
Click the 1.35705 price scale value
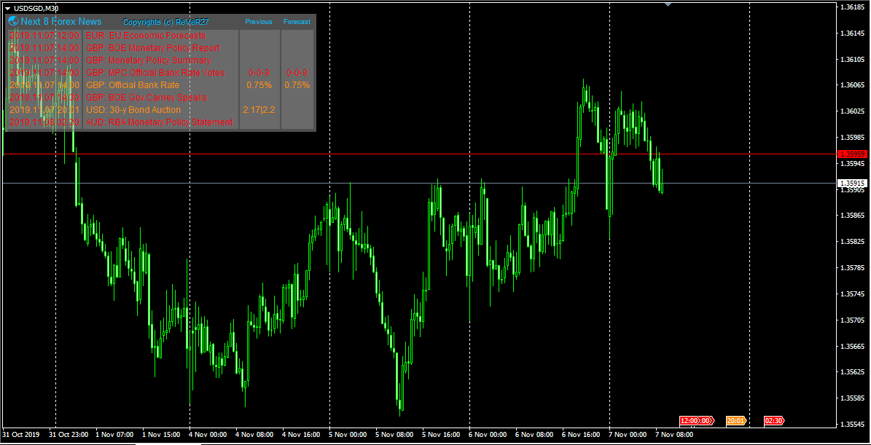[x=851, y=320]
